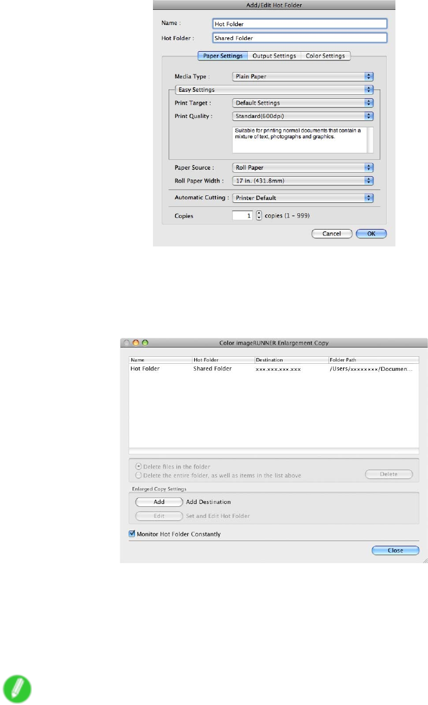Click the Hot Folder text field

point(299,38)
